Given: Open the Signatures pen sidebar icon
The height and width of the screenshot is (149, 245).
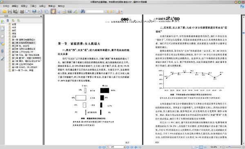Looking at the screenshot, I should (2, 58).
